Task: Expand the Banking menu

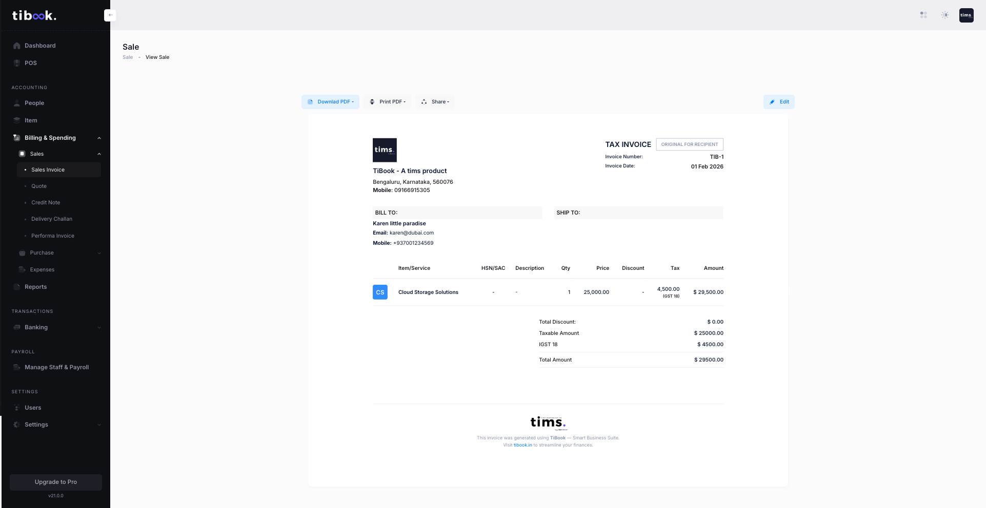Action: click(99, 328)
